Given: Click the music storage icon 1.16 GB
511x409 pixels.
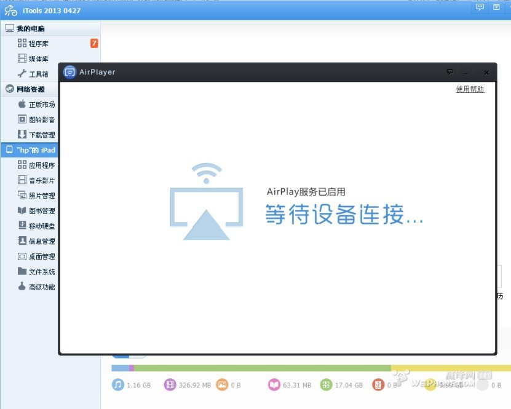Looking at the screenshot, I should pyautogui.click(x=118, y=385).
